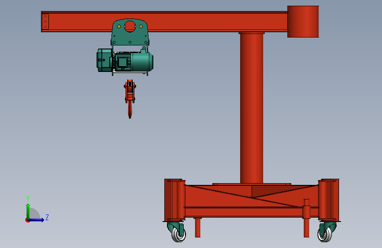Select the red lifting hook below the hoist
The width and height of the screenshot is (382, 248).
130,99
